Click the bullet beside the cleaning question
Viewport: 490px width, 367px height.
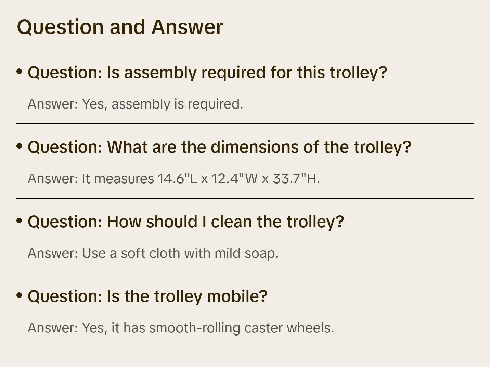tap(20, 221)
